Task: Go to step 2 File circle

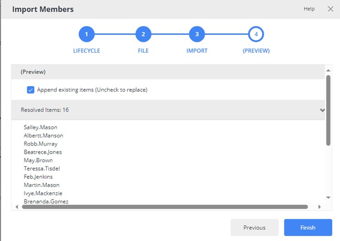Action: [143, 34]
